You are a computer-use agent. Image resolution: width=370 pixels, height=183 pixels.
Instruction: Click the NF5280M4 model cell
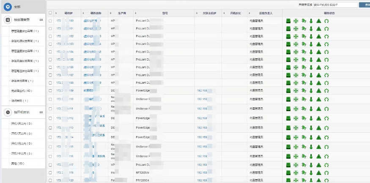tap(143, 172)
